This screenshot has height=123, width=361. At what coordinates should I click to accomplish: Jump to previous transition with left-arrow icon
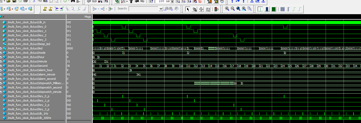56,9
